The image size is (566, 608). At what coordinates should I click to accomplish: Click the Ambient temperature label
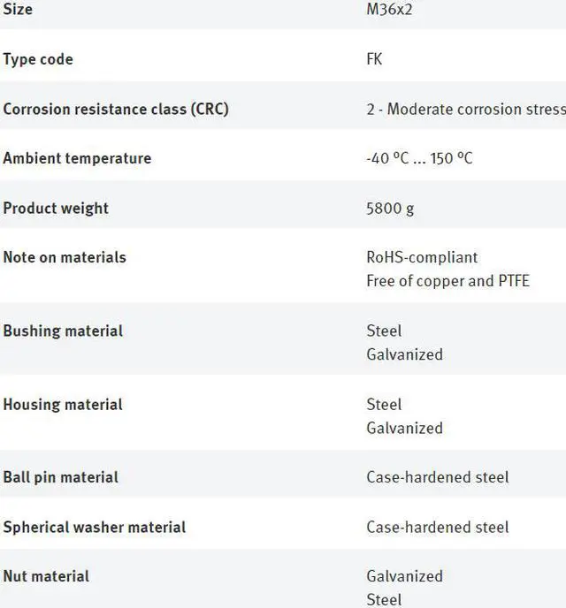[x=77, y=158]
